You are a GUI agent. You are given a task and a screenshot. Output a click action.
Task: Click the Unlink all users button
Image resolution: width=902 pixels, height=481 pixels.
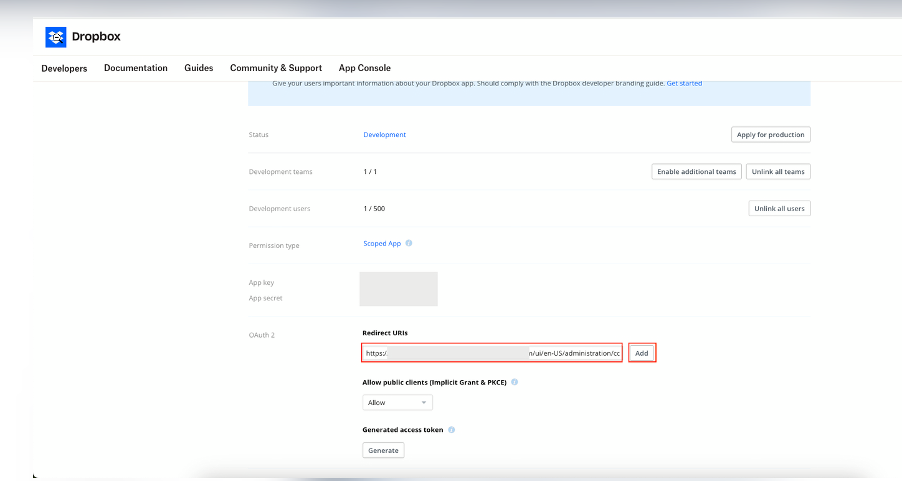pos(779,209)
